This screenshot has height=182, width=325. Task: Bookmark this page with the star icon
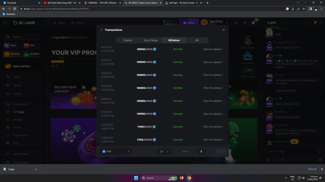click(x=304, y=9)
